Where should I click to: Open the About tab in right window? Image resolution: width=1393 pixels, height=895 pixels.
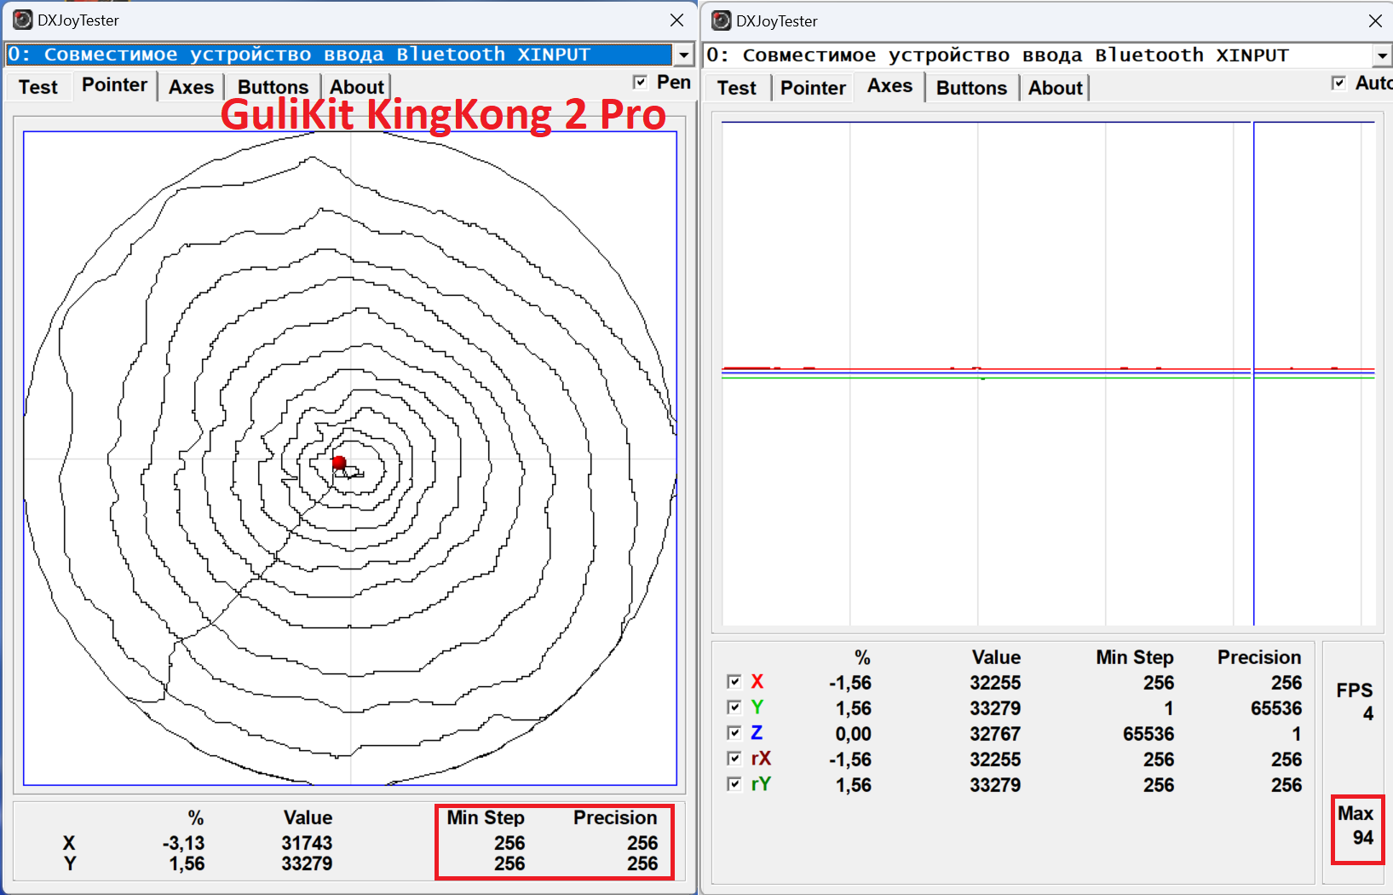1055,88
